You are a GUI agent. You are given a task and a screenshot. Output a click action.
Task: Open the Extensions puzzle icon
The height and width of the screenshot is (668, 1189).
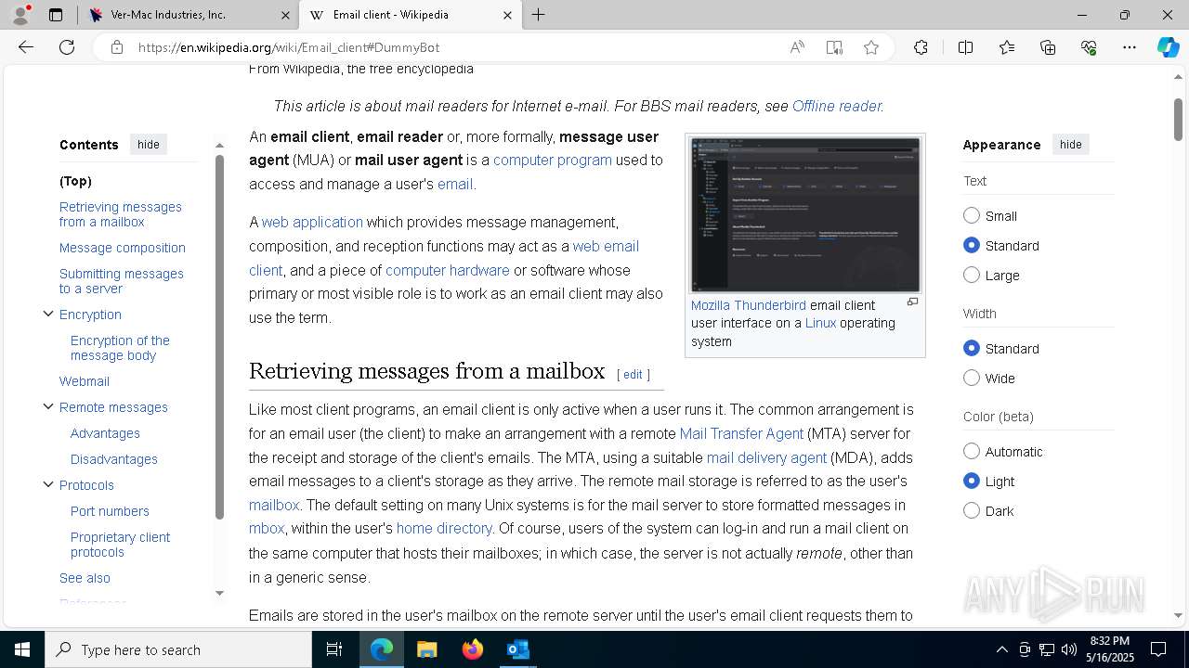pos(921,47)
